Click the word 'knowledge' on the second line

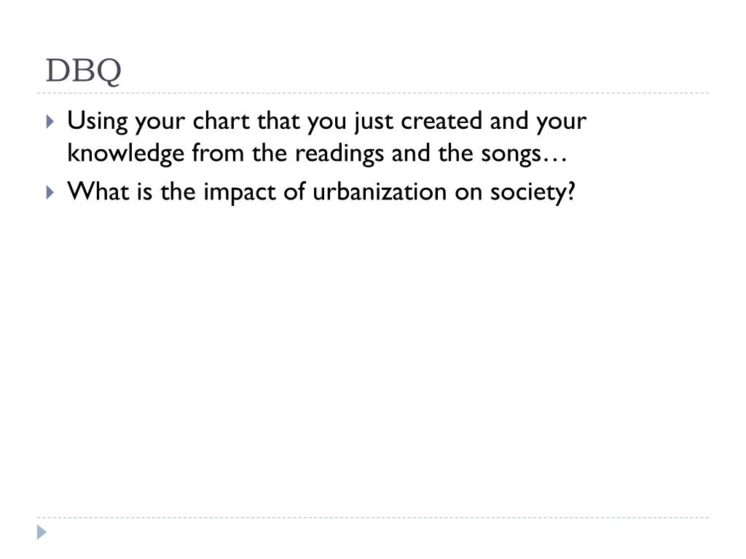click(x=125, y=154)
